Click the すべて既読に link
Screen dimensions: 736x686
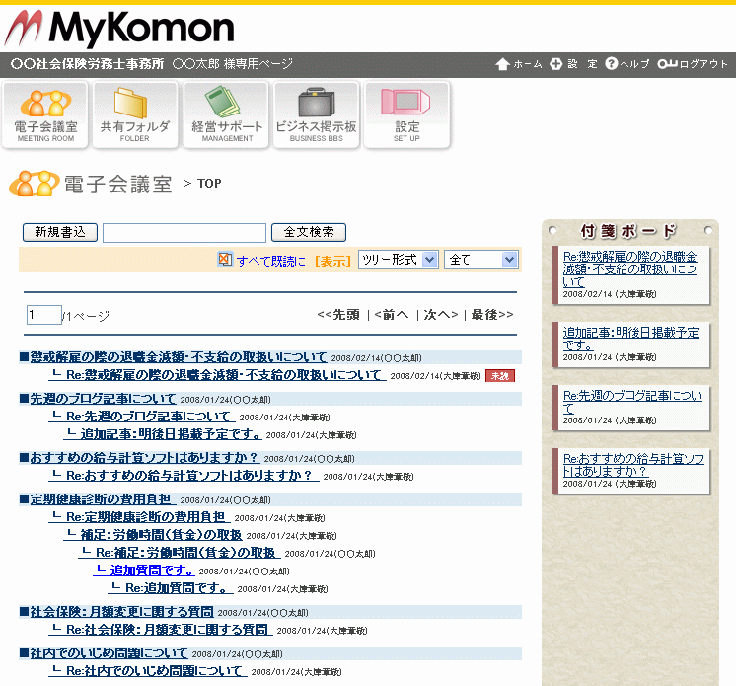click(x=271, y=261)
